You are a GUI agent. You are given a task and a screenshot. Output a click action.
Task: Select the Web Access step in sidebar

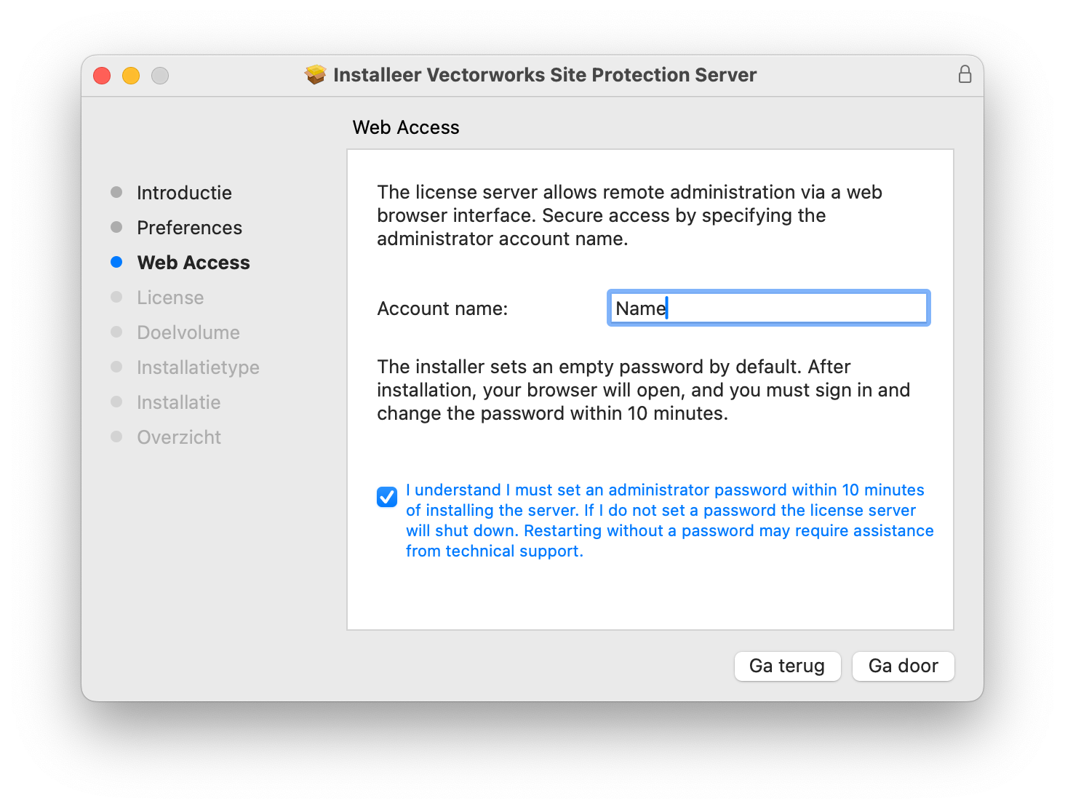tap(194, 263)
